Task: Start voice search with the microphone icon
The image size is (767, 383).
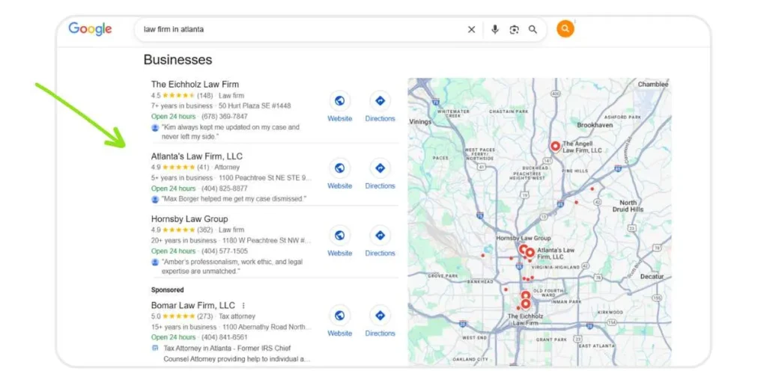Action: pyautogui.click(x=495, y=30)
